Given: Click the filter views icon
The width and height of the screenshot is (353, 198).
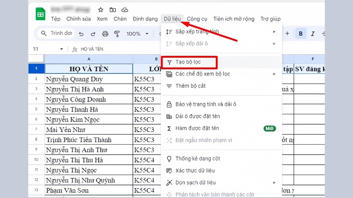Looking at the screenshot, I should click(x=169, y=74).
